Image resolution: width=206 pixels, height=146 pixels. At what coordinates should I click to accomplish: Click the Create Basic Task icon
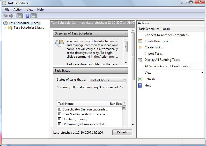[x=140, y=41]
